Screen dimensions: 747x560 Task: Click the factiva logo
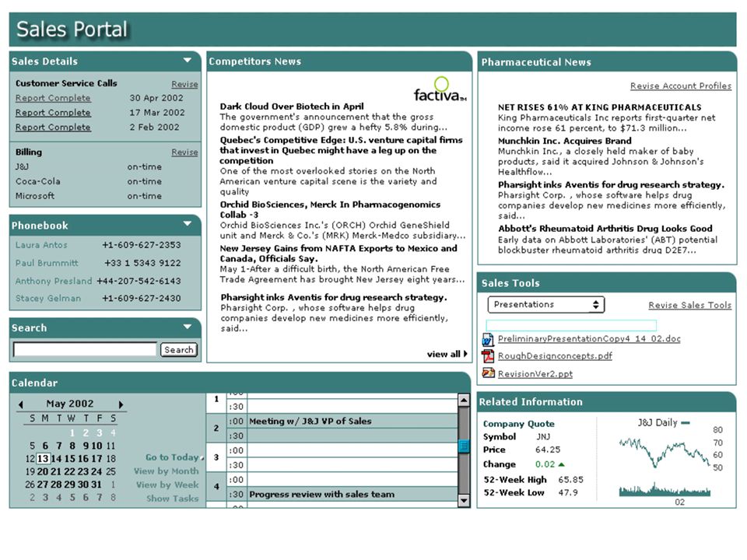[440, 89]
